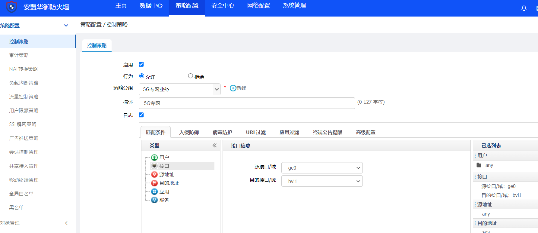Click the source address pin icon
This screenshot has width=538, height=233.
[x=154, y=174]
